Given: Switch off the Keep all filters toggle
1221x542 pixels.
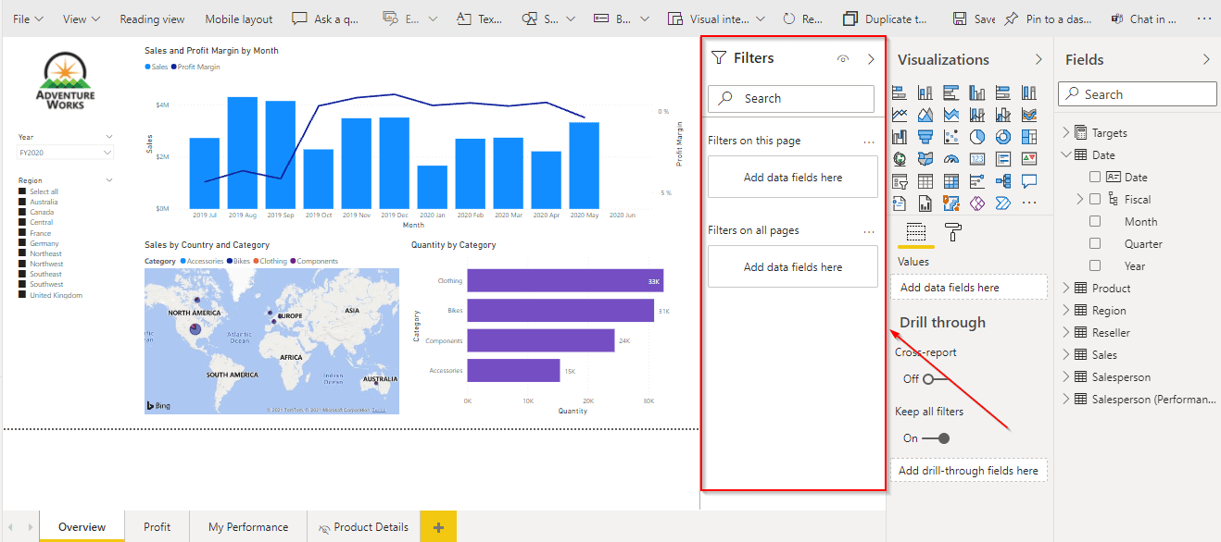Looking at the screenshot, I should (936, 437).
